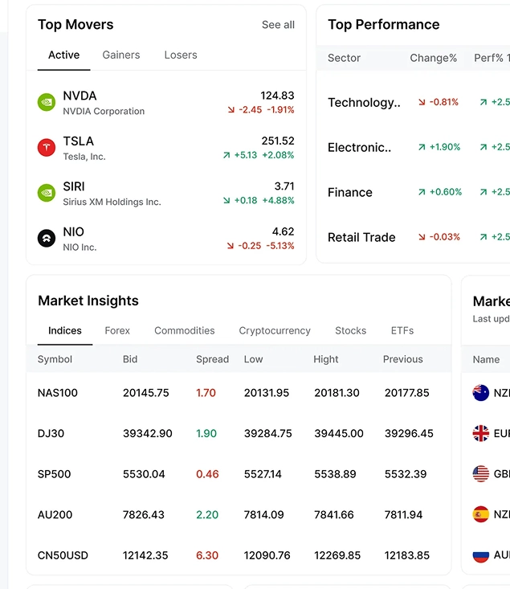Switch to the Gainers tab

tap(121, 55)
